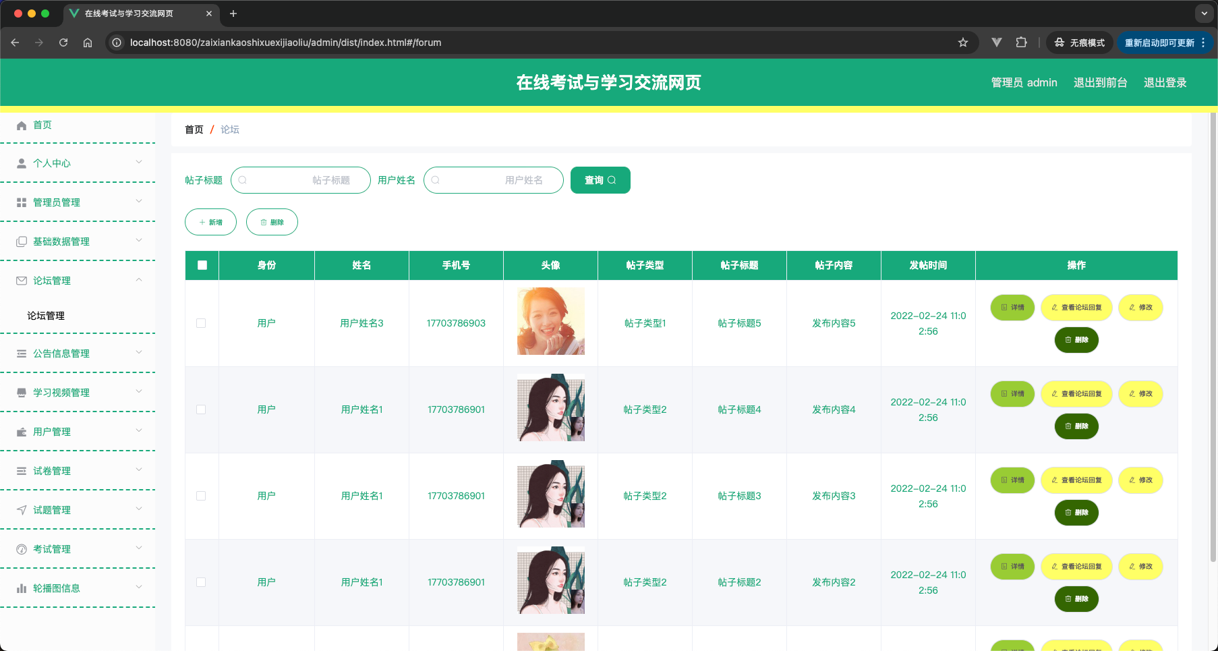
Task: Click the chat icon beside 学习视频管理
Action: pyautogui.click(x=22, y=393)
